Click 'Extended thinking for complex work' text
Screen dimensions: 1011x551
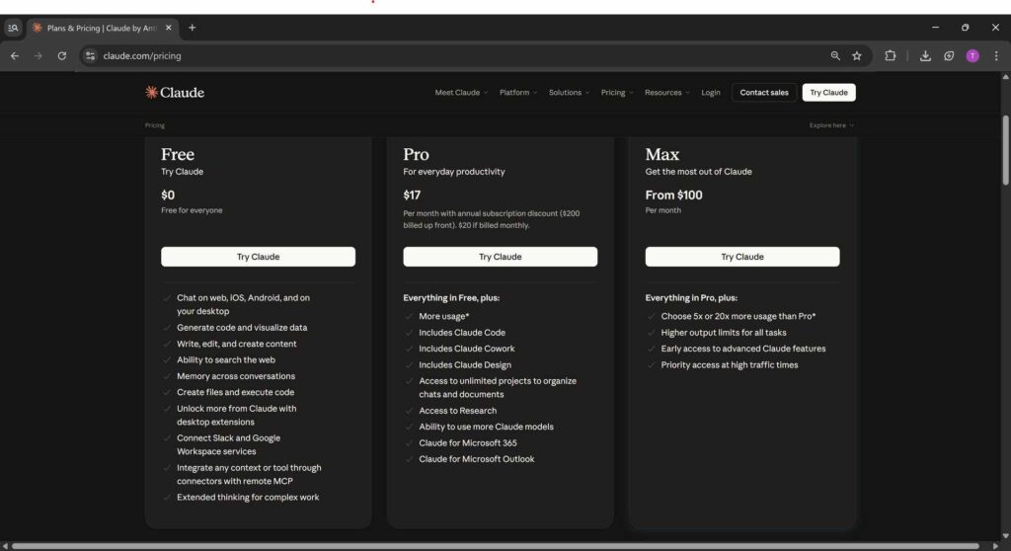[248, 497]
